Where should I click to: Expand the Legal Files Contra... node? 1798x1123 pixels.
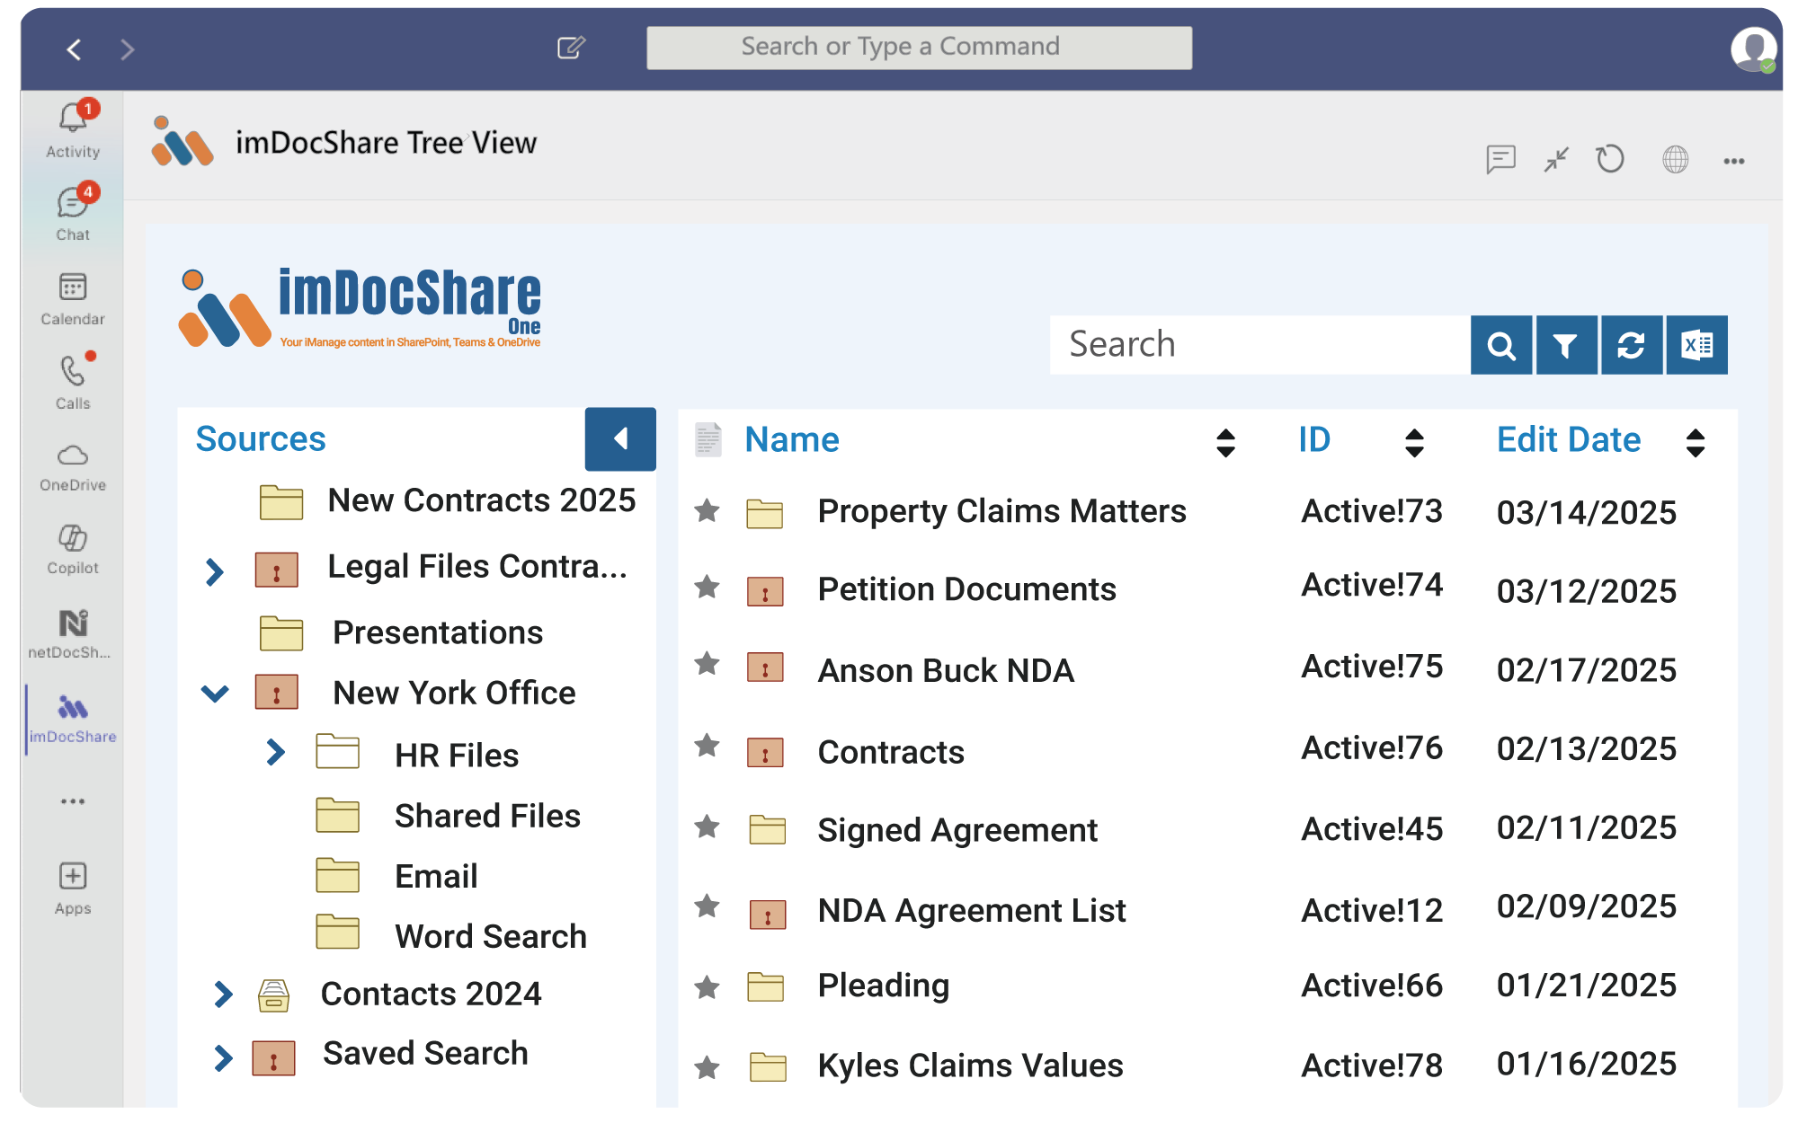click(214, 571)
